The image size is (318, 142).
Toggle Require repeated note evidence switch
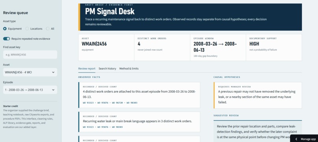[6, 39]
